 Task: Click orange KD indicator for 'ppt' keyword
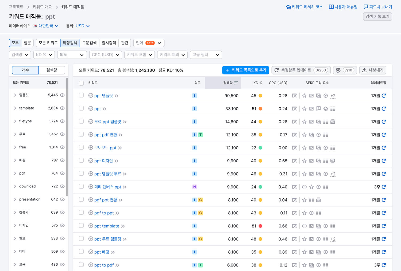coord(260,109)
